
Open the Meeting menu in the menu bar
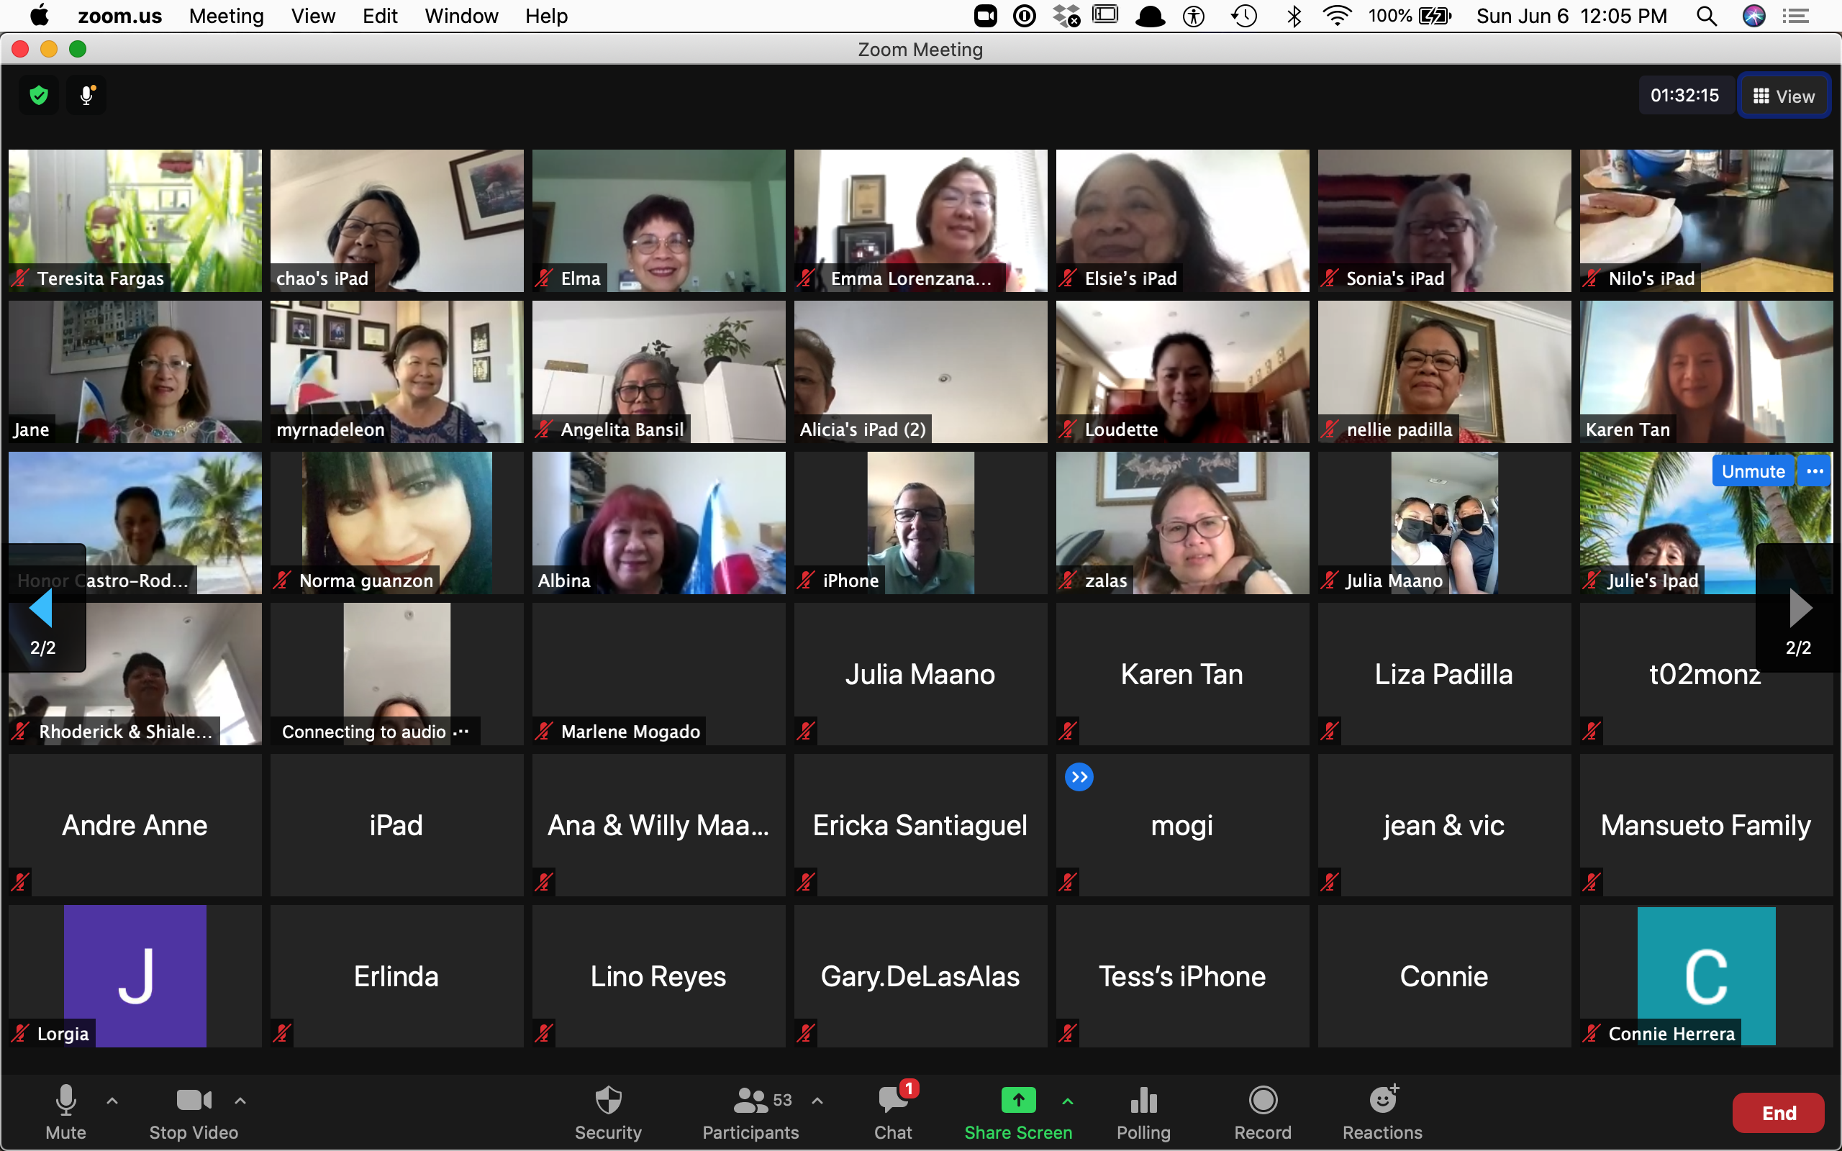226,16
